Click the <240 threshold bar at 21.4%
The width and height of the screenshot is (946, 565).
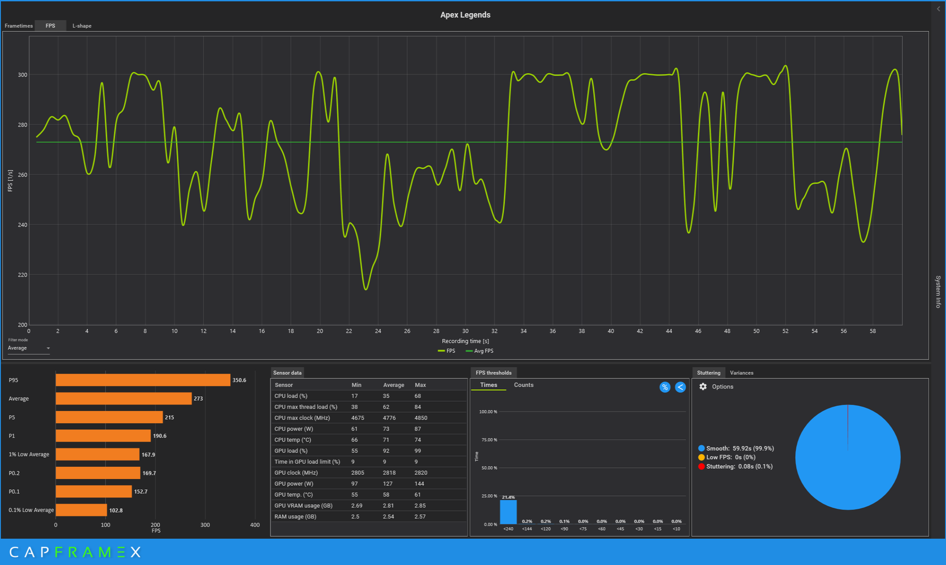[x=508, y=512]
